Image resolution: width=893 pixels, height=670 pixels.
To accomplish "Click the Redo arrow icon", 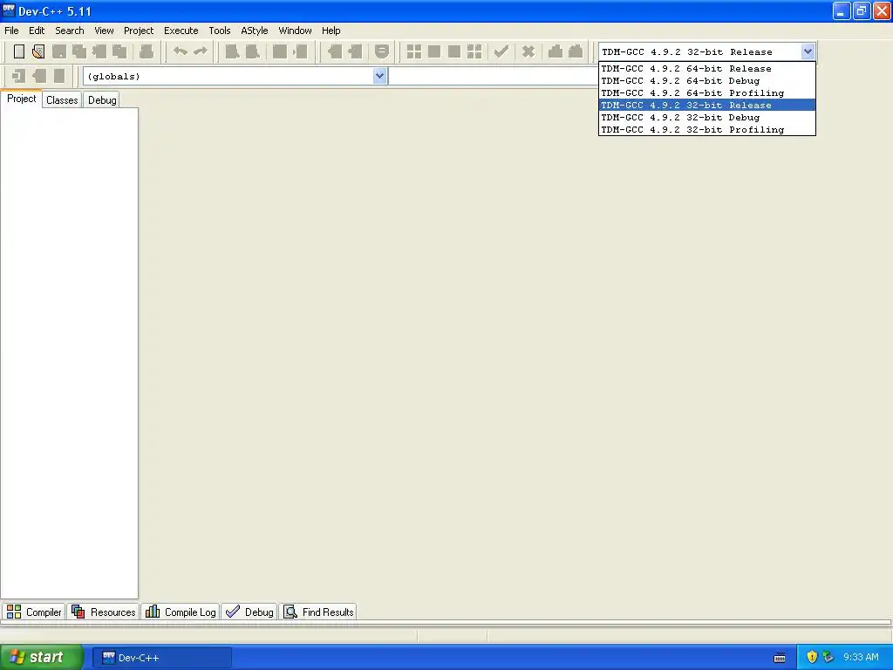I will [x=201, y=51].
